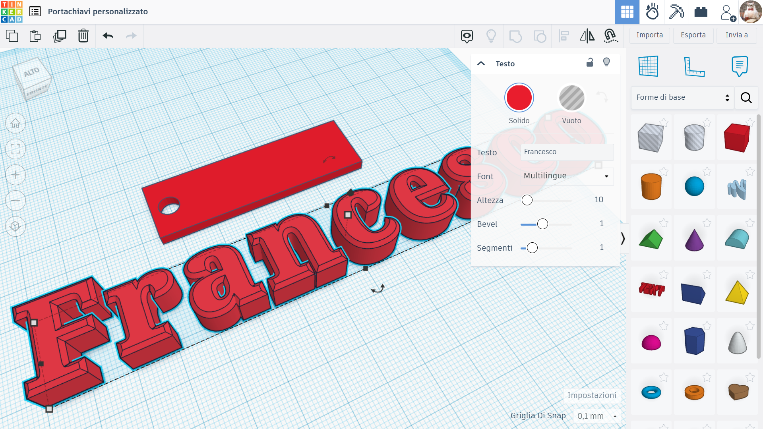763x429 pixels.
Task: Toggle hide shape lightbulb in Testo panel
Action: point(606,63)
